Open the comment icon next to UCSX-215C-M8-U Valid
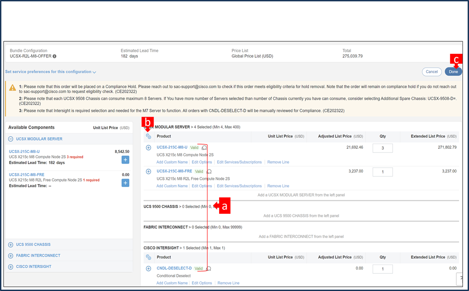 pyautogui.click(x=204, y=147)
